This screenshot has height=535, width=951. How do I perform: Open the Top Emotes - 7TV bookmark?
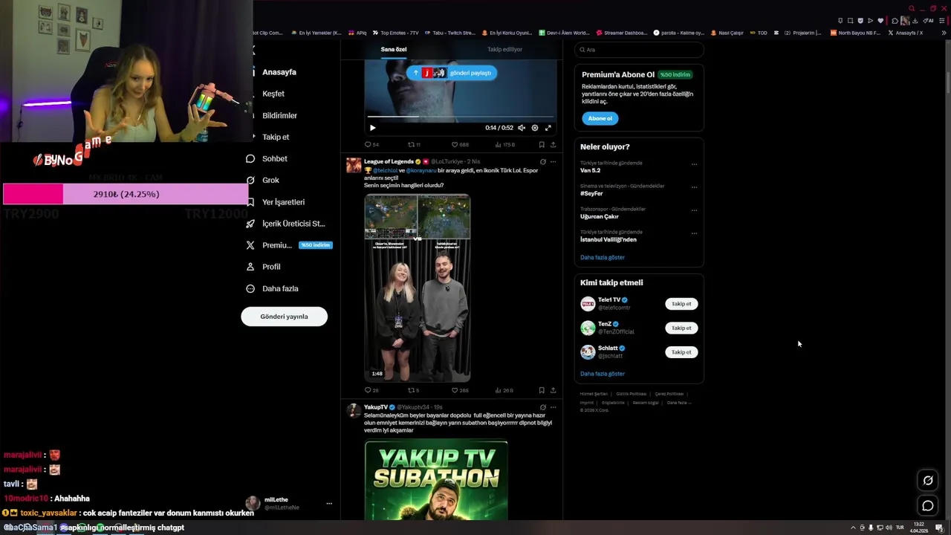[396, 33]
